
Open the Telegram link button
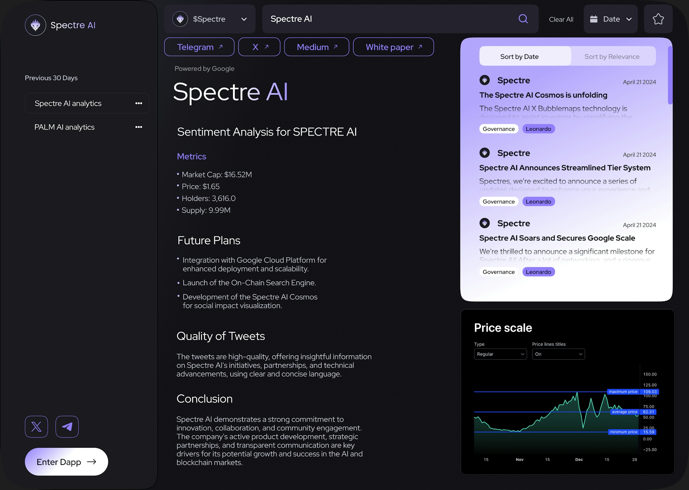pos(199,47)
